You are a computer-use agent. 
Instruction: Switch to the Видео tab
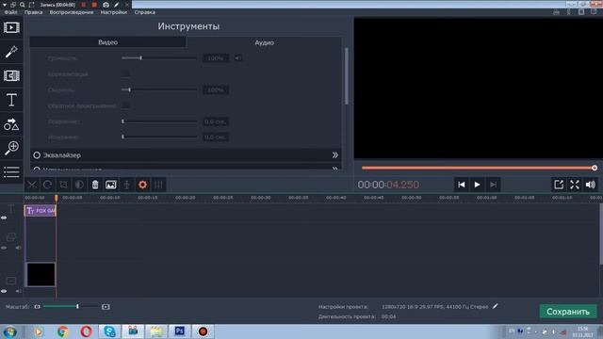click(108, 42)
